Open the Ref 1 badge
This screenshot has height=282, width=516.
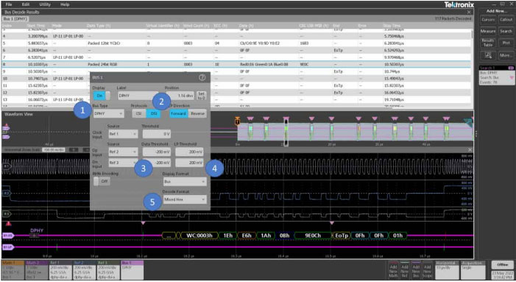pos(60,270)
